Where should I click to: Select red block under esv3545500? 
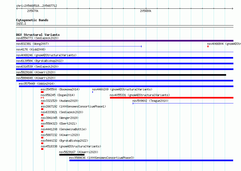tap(42, 92)
